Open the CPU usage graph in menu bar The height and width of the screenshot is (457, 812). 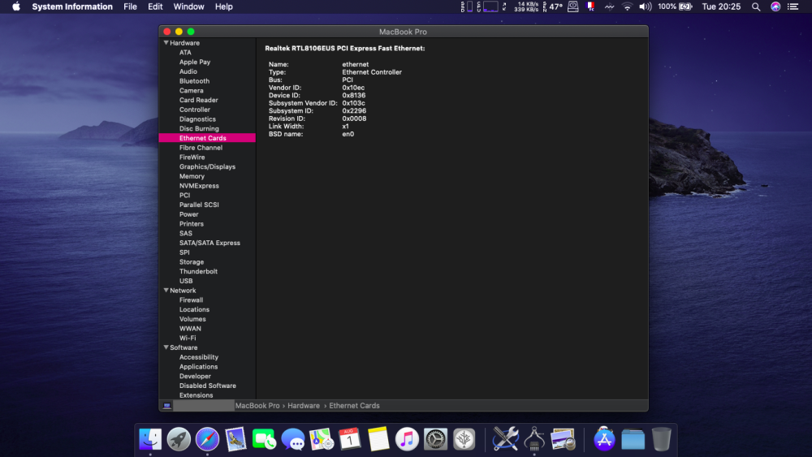(486, 6)
